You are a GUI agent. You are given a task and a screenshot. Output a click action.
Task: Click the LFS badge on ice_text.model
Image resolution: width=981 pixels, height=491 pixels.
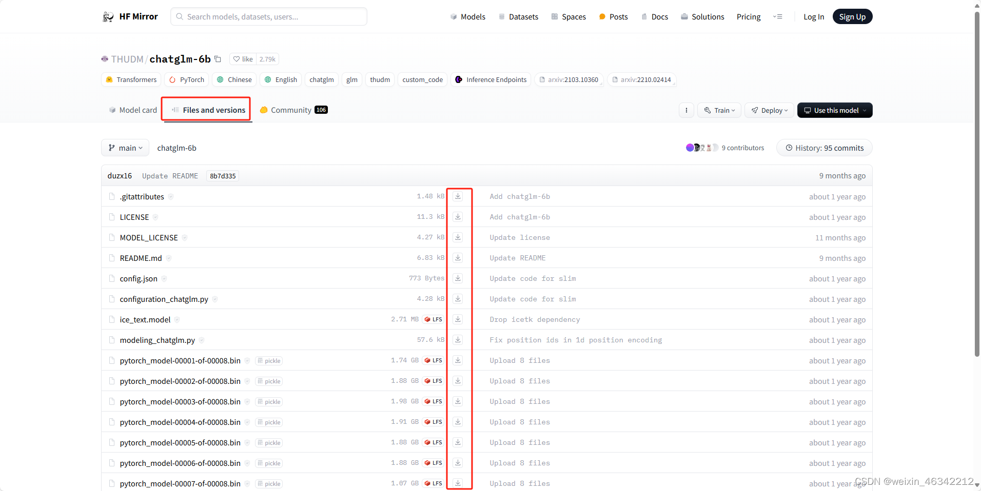(x=434, y=319)
